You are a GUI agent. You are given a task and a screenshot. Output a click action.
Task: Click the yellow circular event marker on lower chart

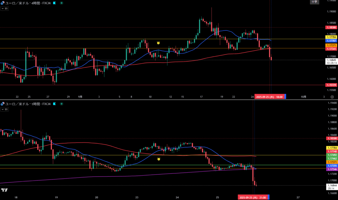(159, 159)
